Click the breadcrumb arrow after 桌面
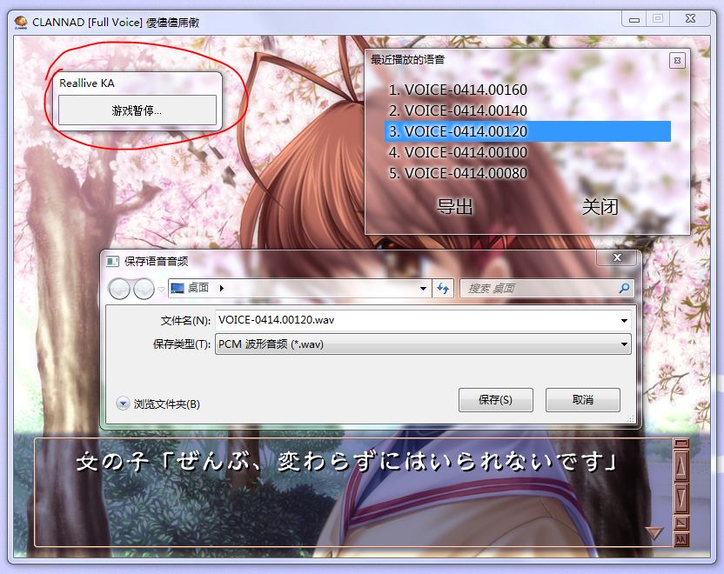The height and width of the screenshot is (574, 724). pyautogui.click(x=222, y=289)
